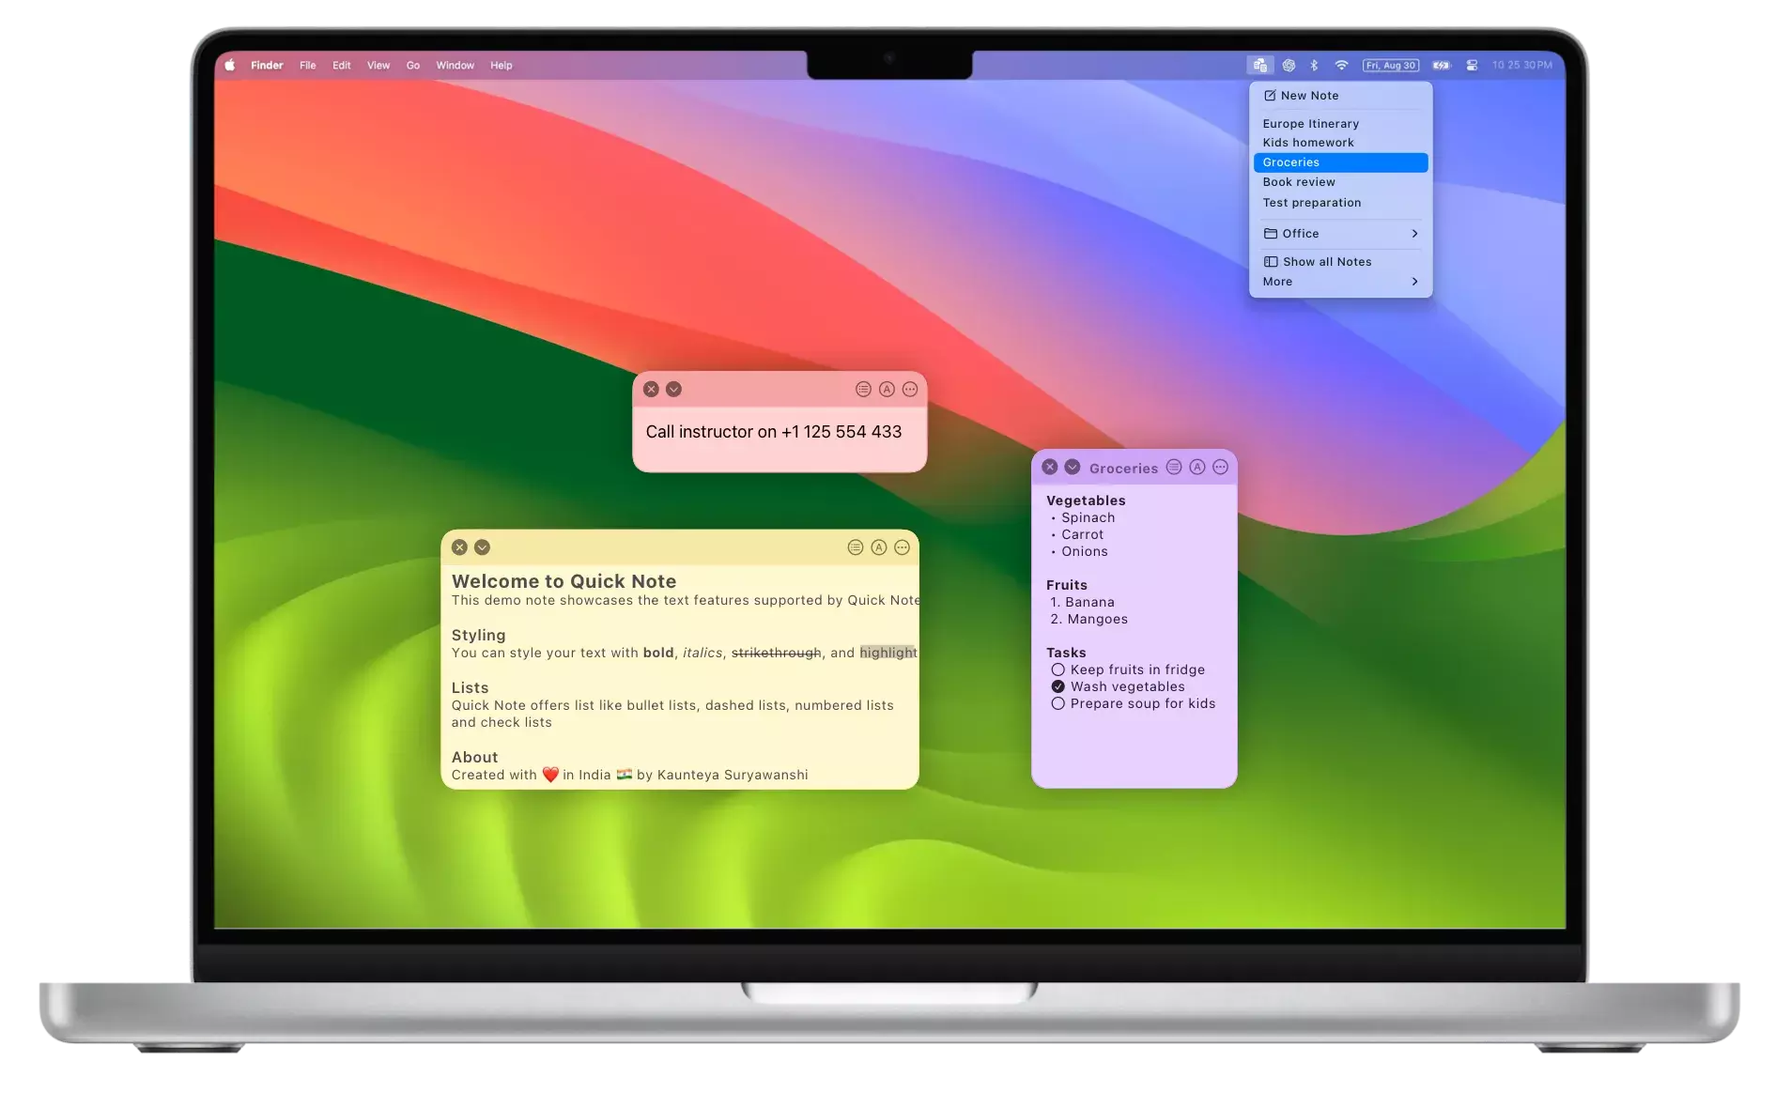
Task: Open the Finder menu in the menu bar
Action: (x=267, y=65)
